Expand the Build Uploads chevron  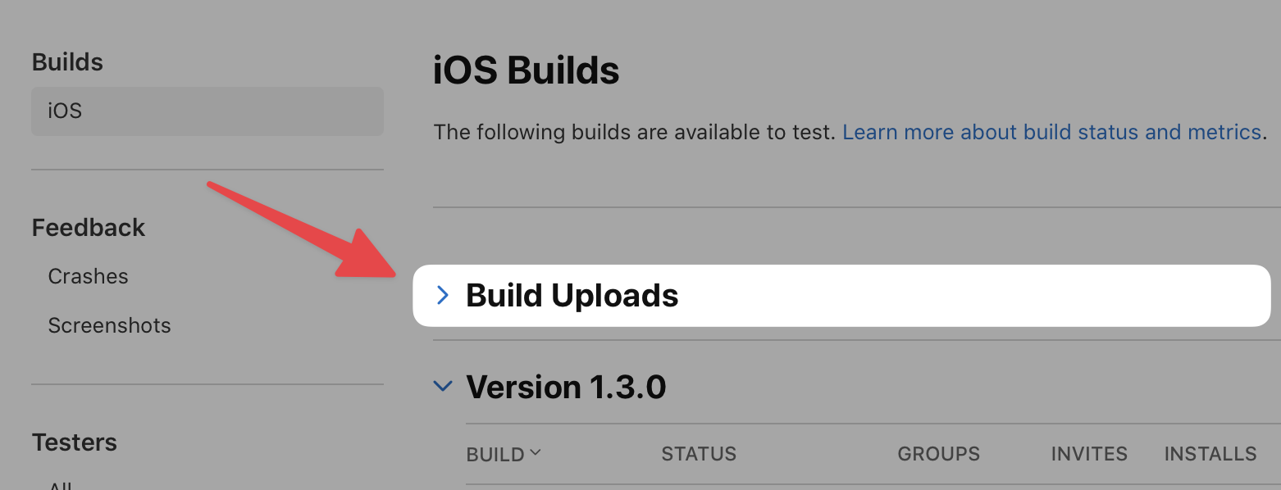tap(443, 295)
